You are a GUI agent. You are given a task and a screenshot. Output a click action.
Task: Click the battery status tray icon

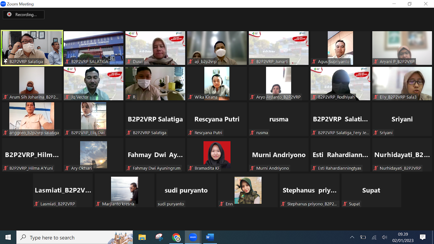(363, 237)
